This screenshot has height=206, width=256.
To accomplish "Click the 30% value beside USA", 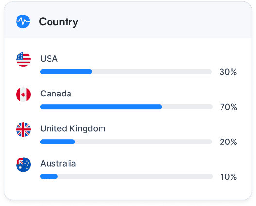I will coord(228,72).
